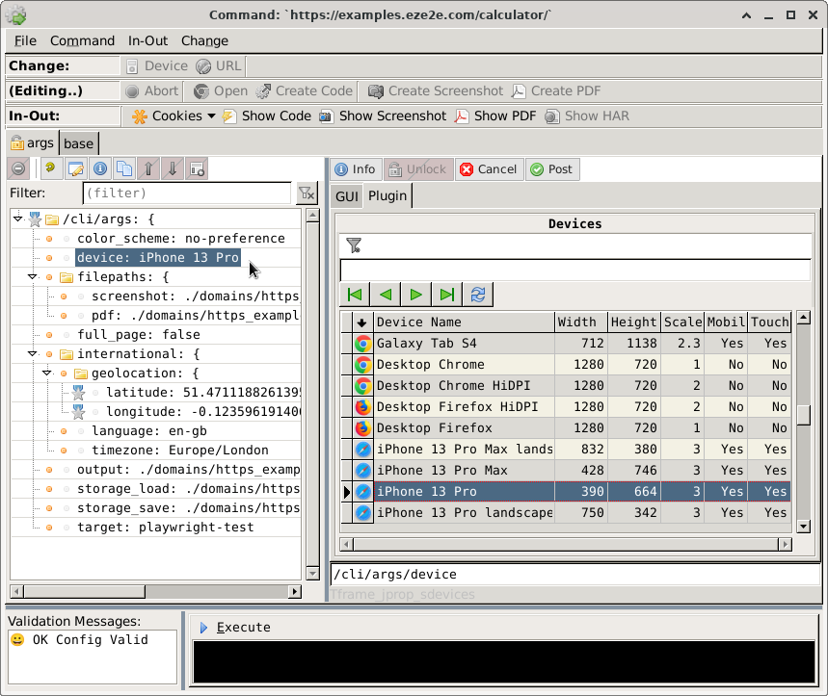
Task: Click the tree filter input field
Action: [x=187, y=193]
